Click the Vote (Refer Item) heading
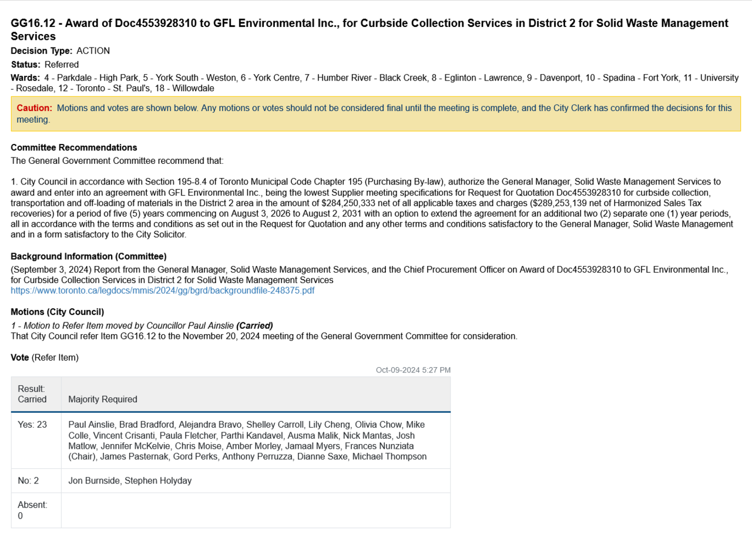752x548 pixels. pos(45,357)
